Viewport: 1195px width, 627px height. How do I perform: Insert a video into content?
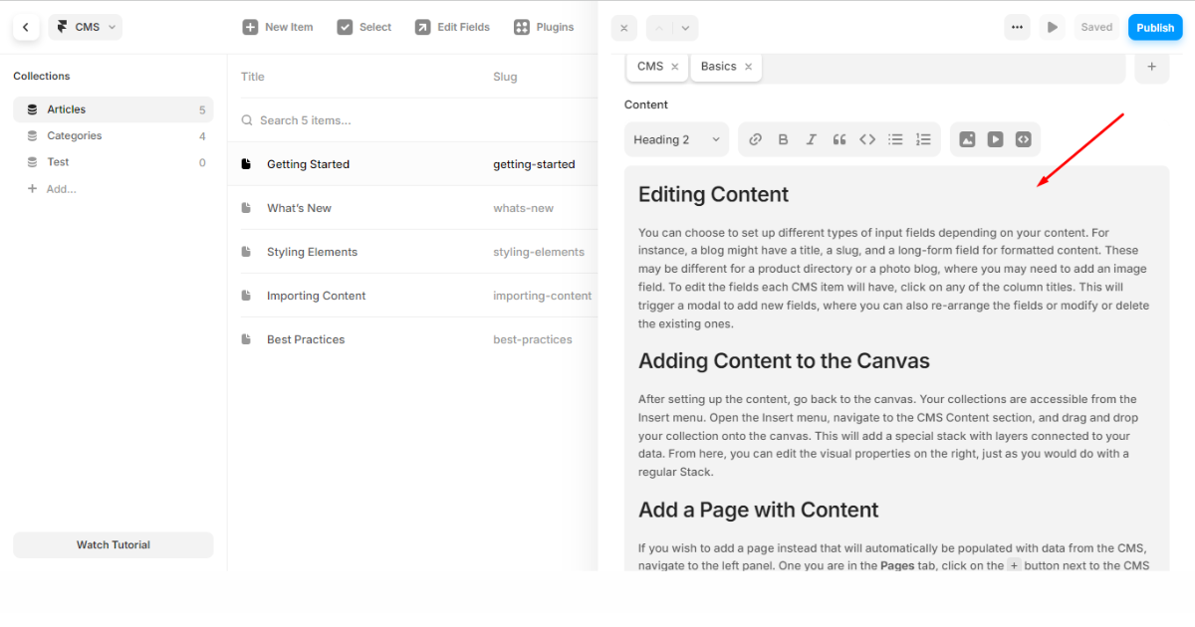click(x=995, y=139)
